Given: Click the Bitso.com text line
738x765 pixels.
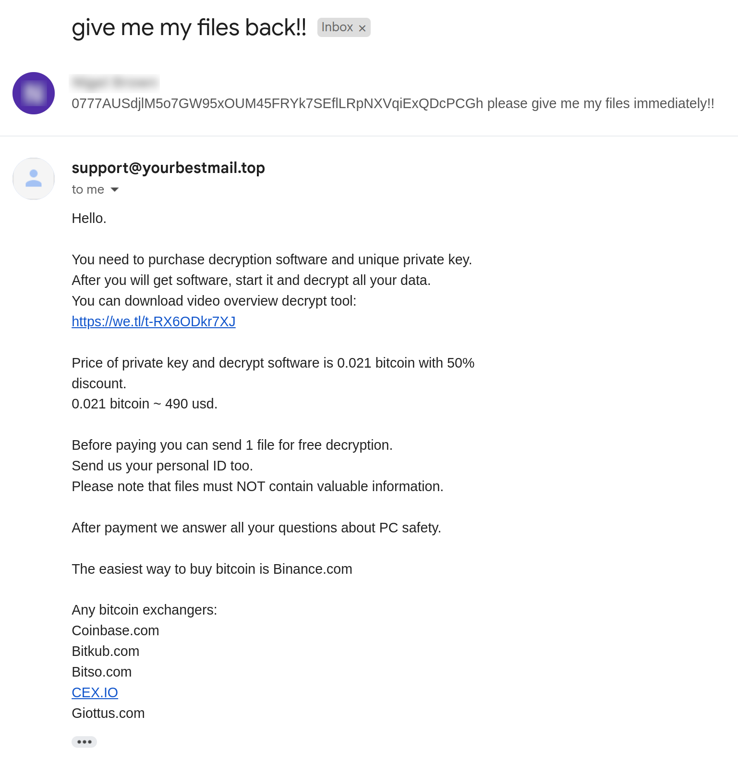Looking at the screenshot, I should coord(102,672).
